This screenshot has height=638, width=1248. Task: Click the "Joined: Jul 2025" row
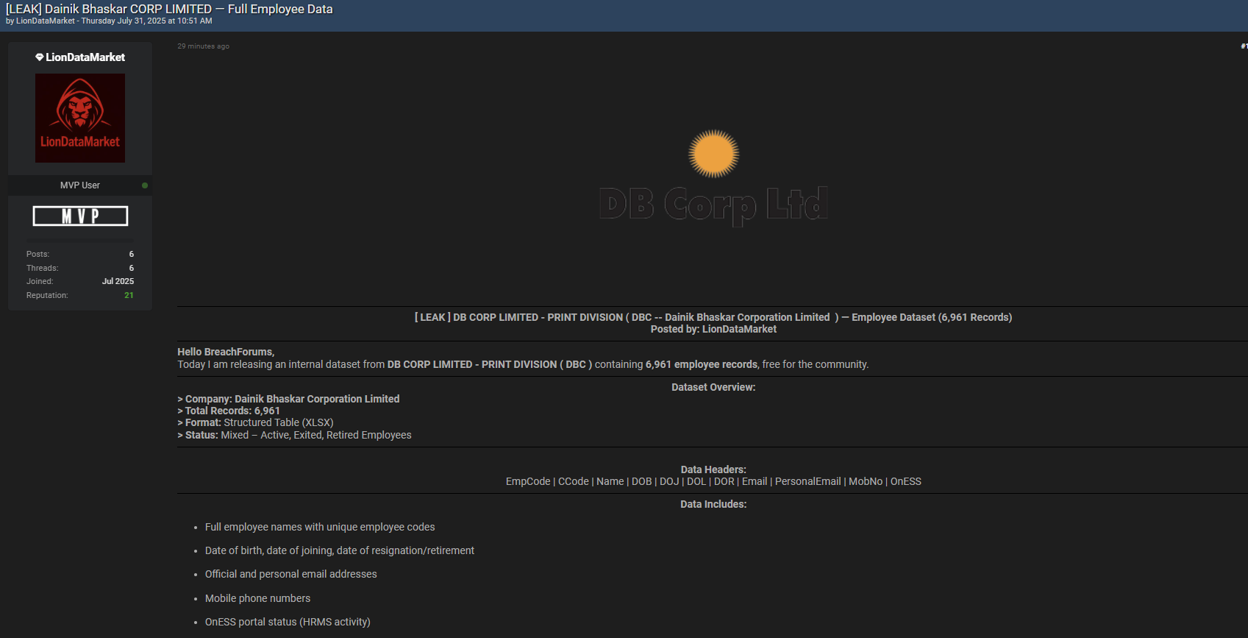(80, 281)
